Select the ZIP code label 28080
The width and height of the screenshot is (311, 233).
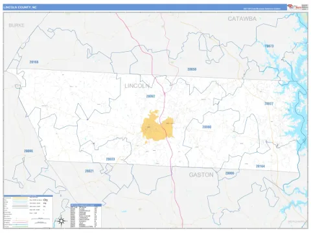207,127
